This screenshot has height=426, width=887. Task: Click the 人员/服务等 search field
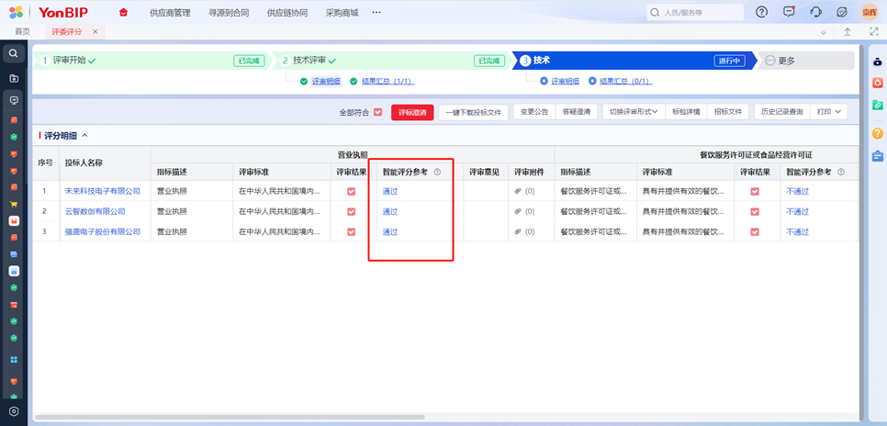click(x=695, y=12)
